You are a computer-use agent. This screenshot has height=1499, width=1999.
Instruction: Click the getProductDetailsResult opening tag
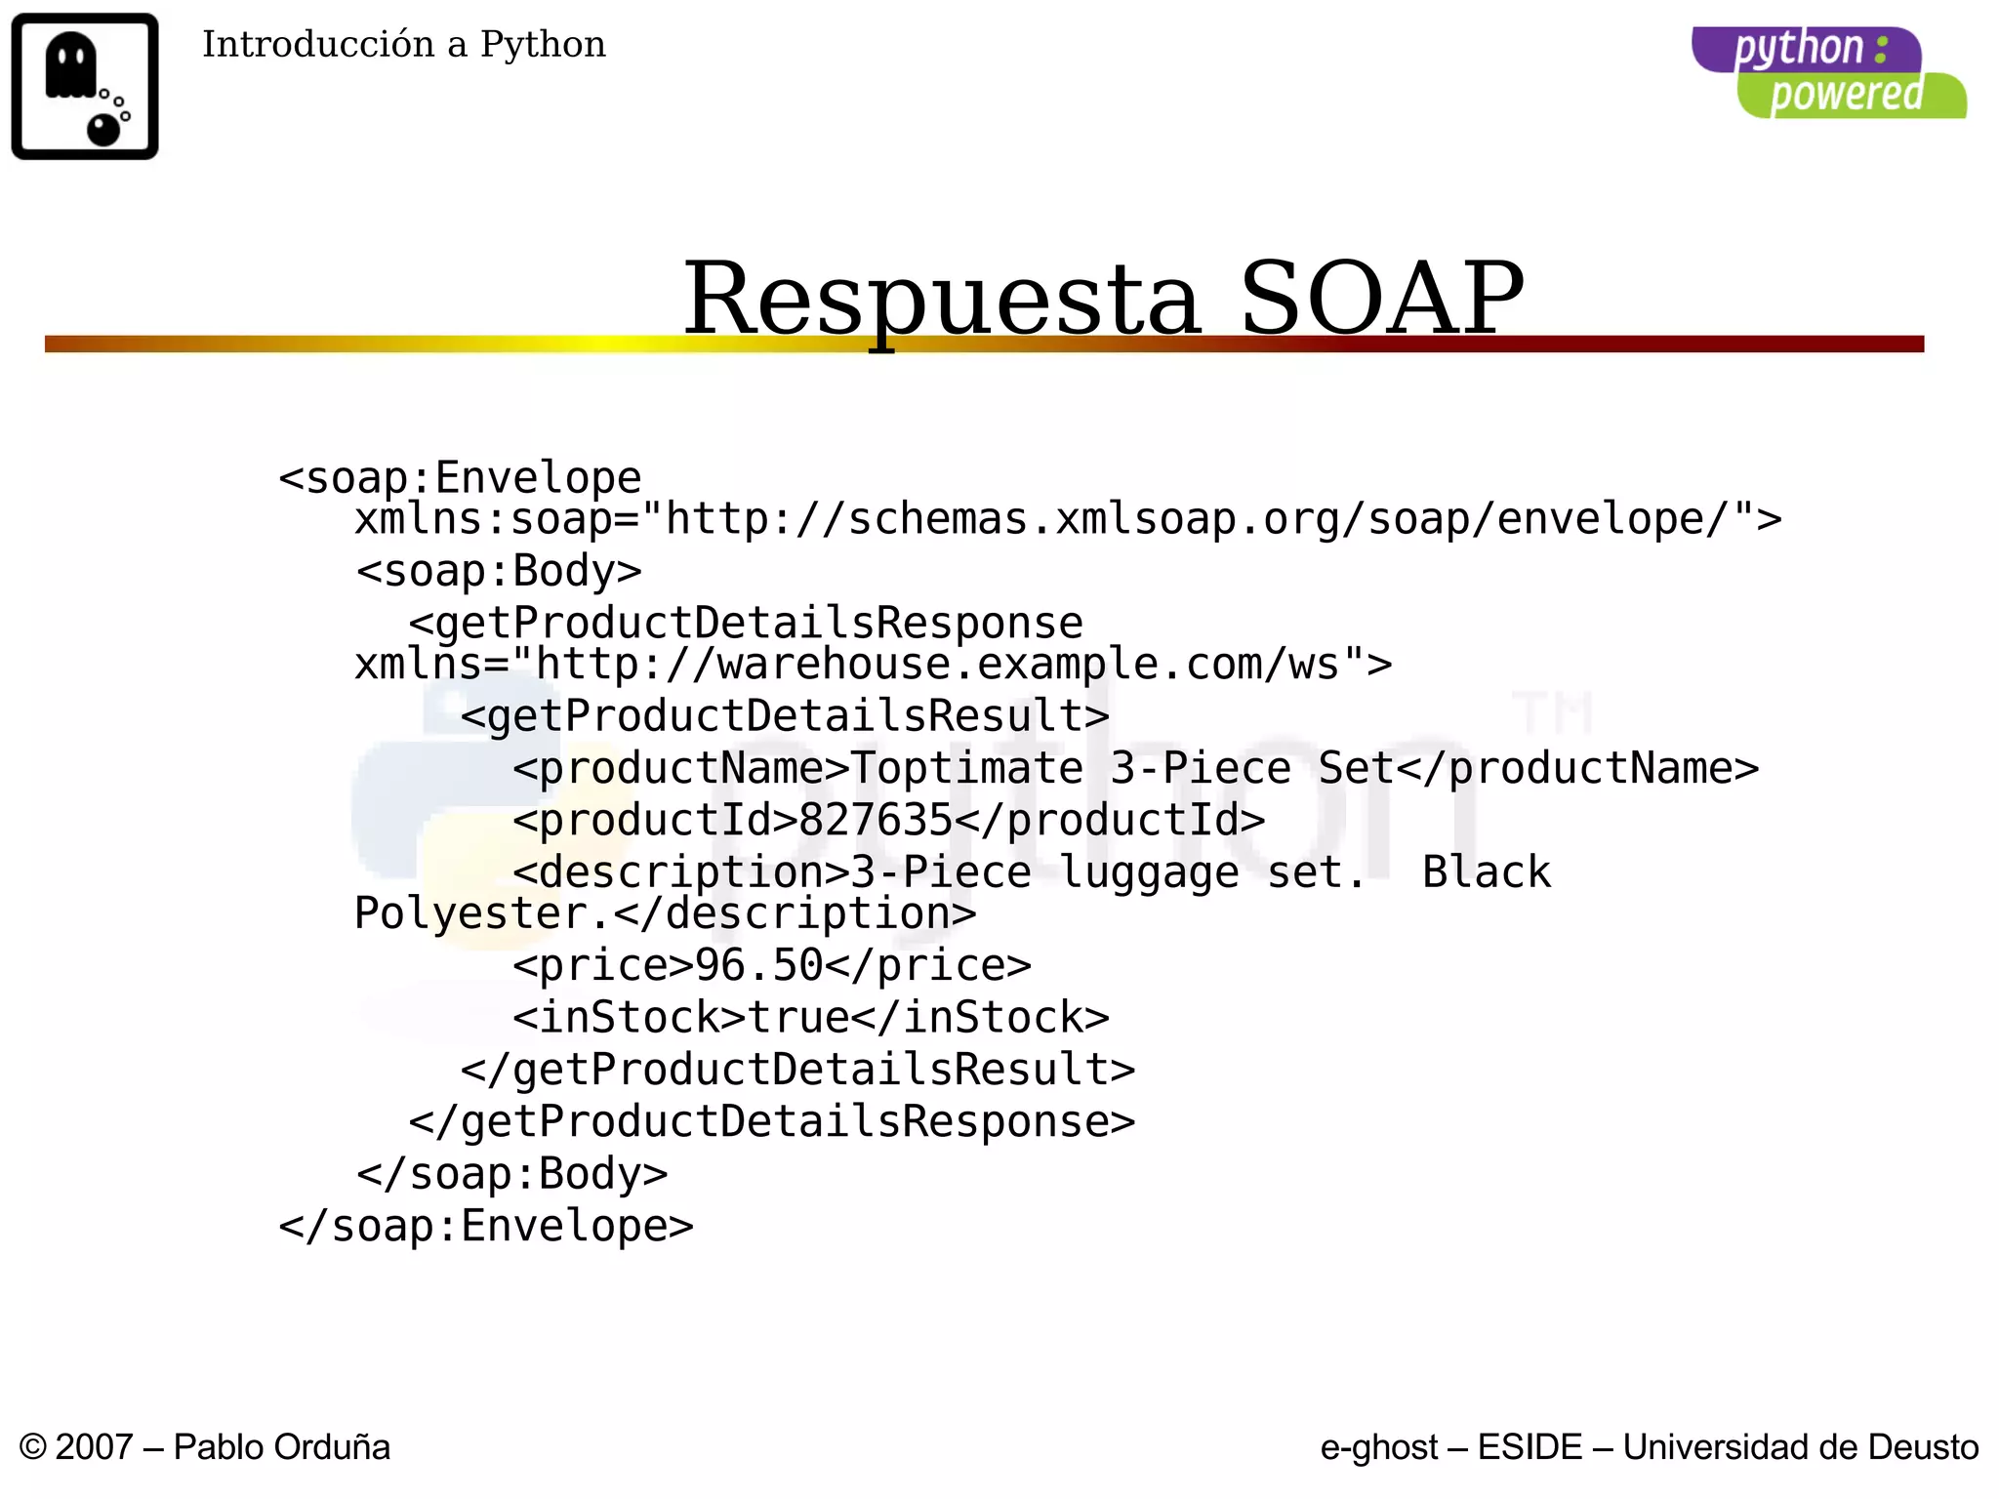click(785, 716)
